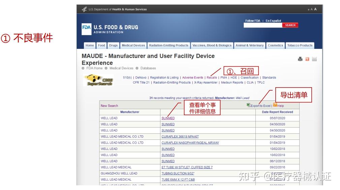Switch to En Español
Viewport: 340px width, 190px height.
273,21
